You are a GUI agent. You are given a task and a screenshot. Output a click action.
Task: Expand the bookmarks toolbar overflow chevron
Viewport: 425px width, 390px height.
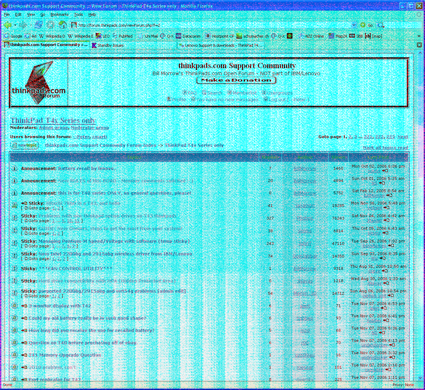click(x=419, y=36)
